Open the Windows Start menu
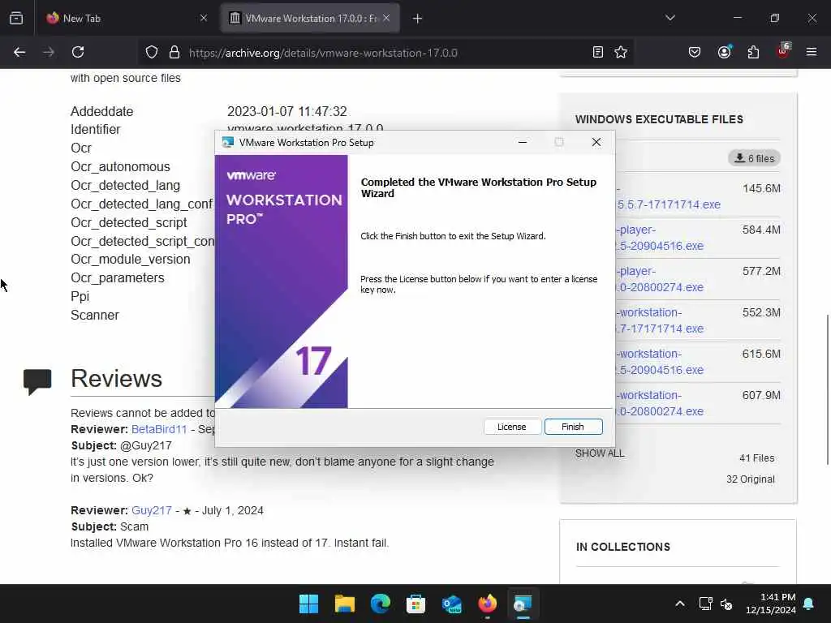 (x=308, y=604)
